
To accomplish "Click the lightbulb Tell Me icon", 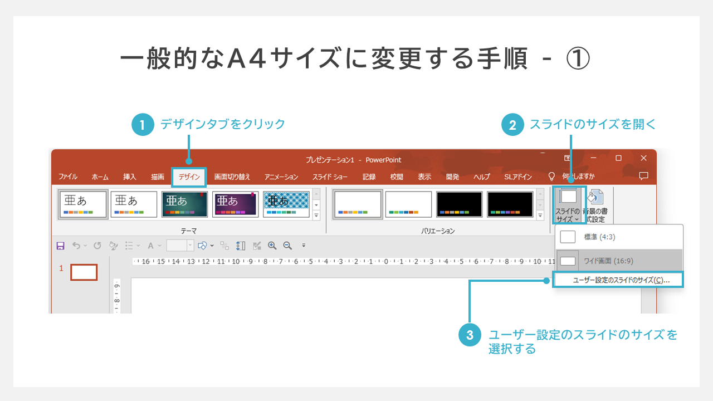I will point(552,177).
